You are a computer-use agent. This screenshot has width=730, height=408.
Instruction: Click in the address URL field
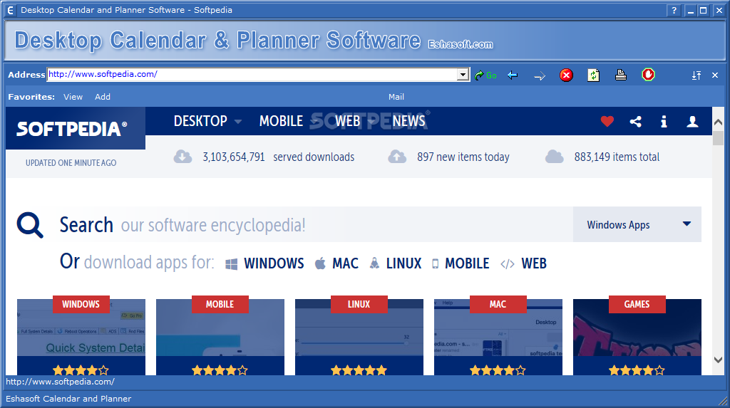click(252, 75)
